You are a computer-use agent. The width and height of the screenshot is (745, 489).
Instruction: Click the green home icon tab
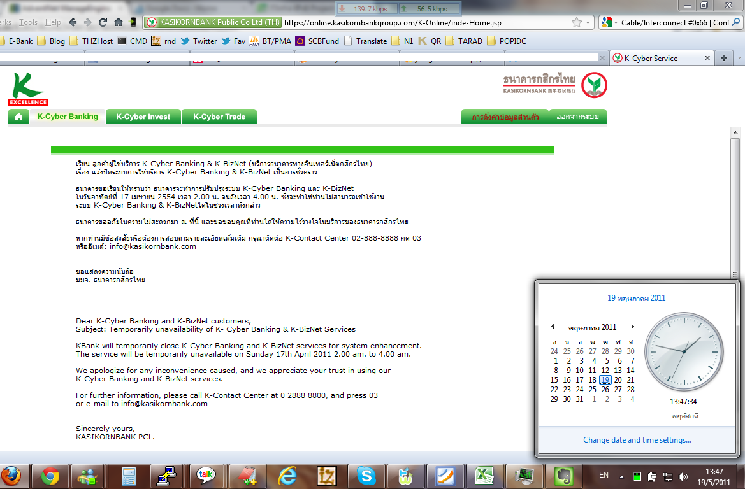click(18, 117)
